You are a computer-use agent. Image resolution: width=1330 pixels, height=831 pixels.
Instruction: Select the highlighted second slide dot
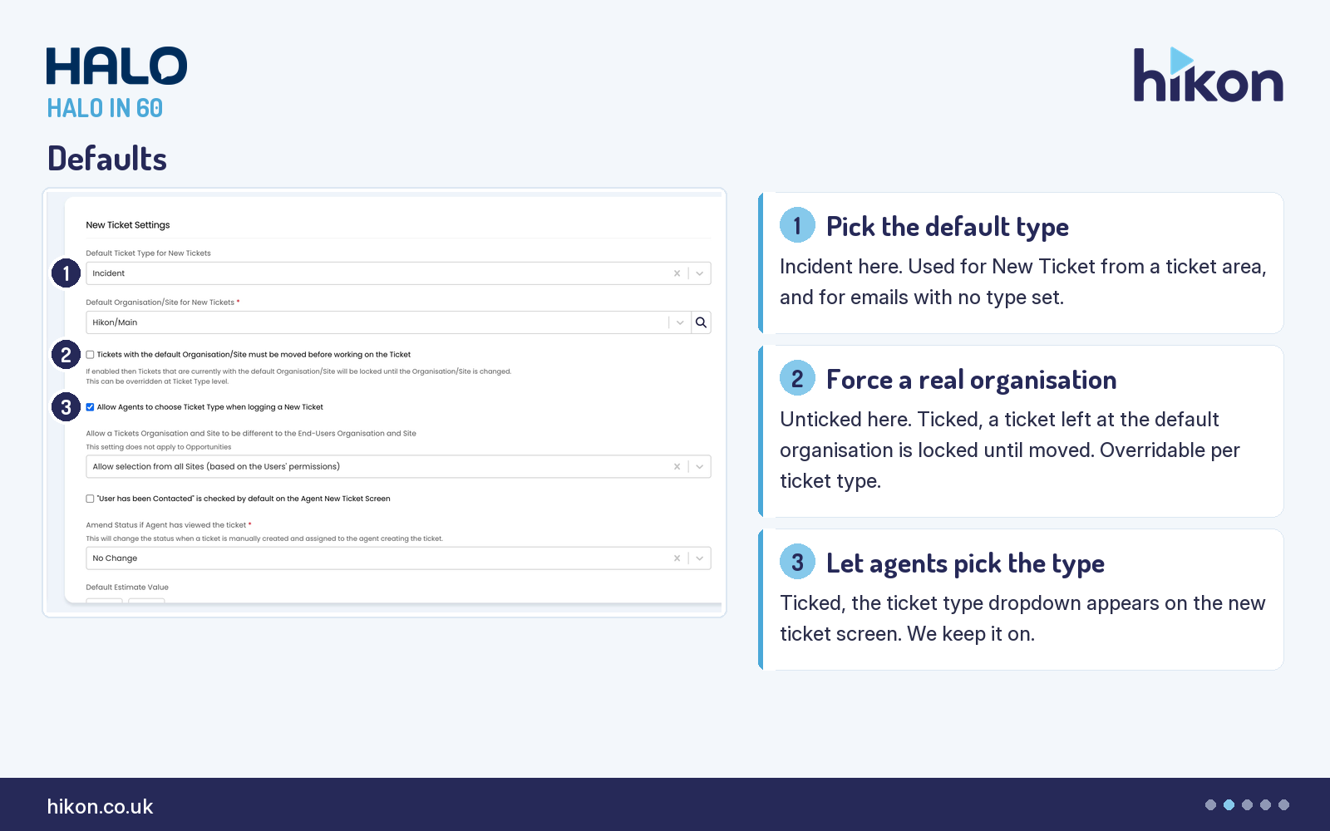point(1229,804)
